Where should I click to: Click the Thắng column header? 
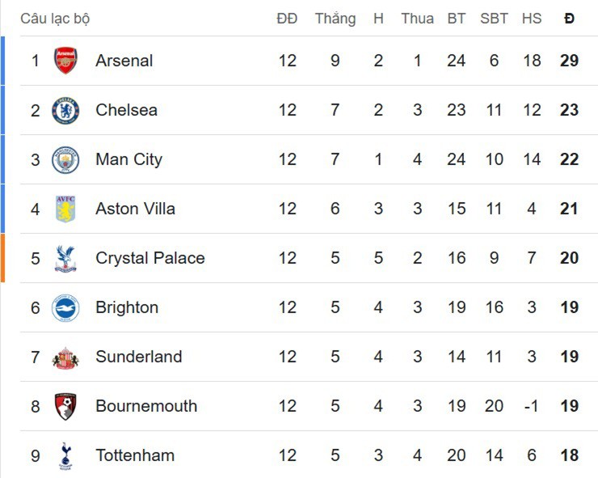click(x=335, y=18)
